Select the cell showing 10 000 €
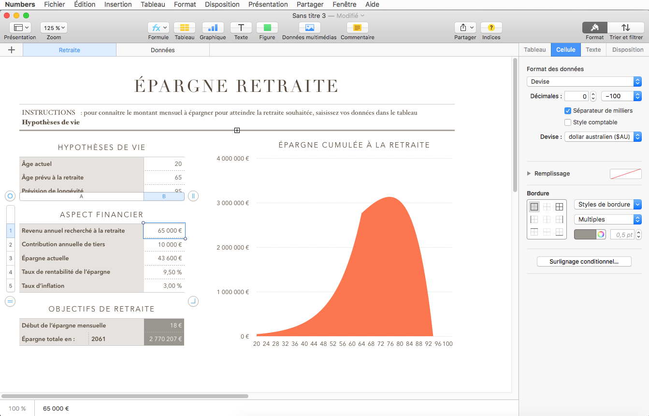The width and height of the screenshot is (649, 416). pos(164,245)
